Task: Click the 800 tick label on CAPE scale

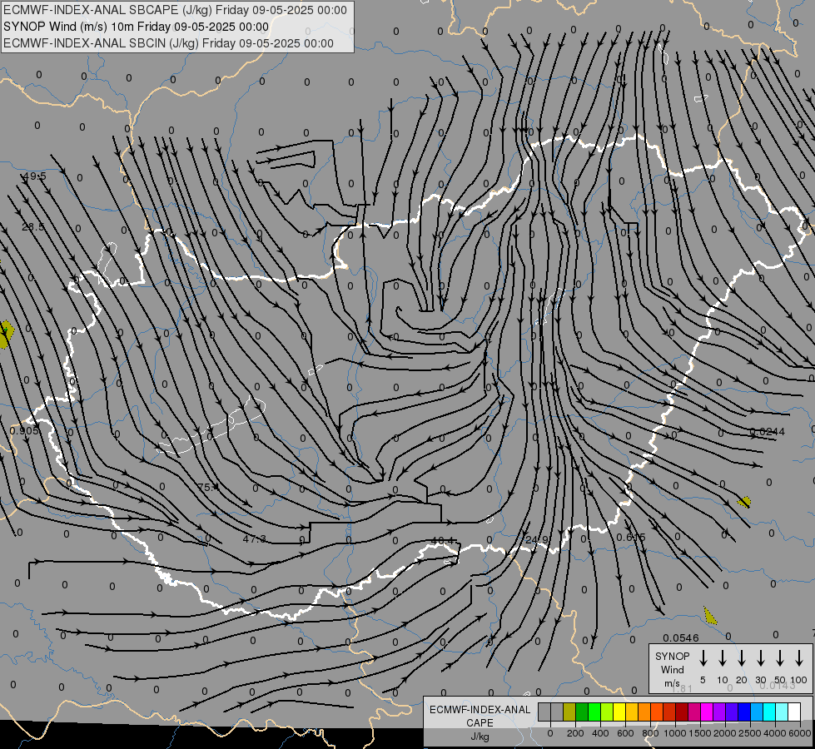Action: tap(650, 733)
